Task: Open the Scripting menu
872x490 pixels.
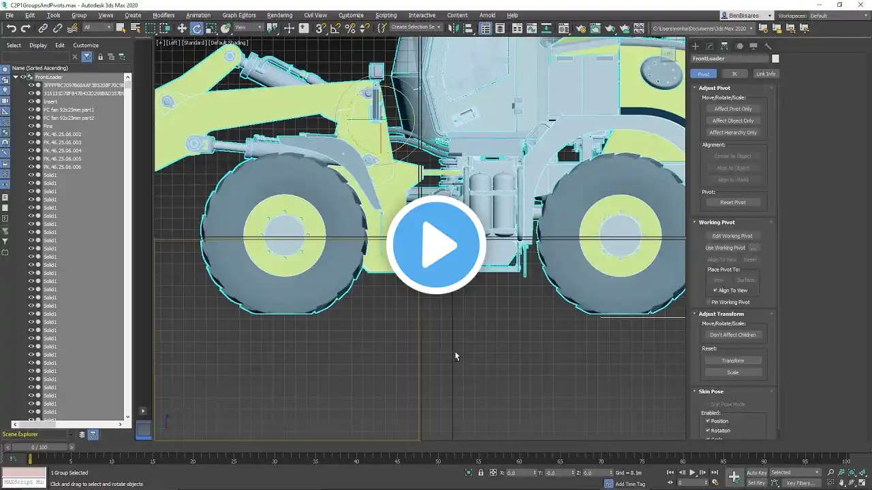Action: (386, 15)
